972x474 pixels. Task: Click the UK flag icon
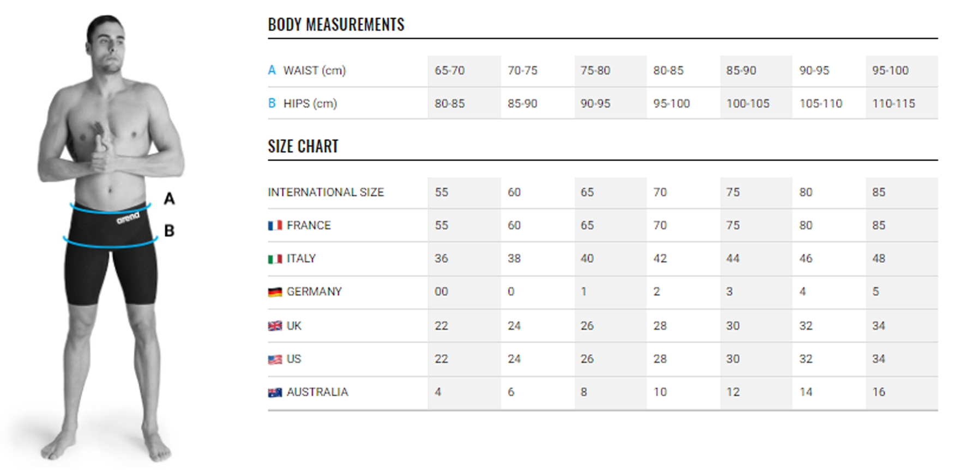click(275, 326)
